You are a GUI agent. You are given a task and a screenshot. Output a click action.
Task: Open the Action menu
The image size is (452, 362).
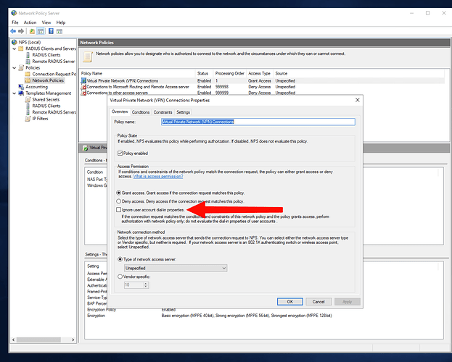tap(30, 22)
